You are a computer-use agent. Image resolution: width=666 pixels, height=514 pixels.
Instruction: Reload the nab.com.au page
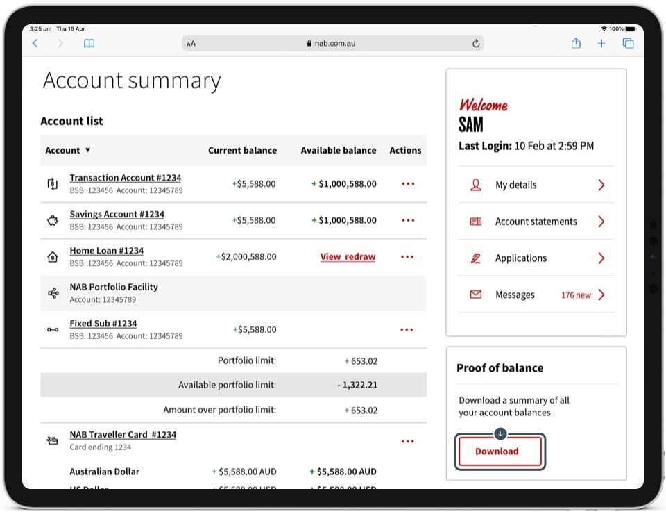tap(476, 43)
